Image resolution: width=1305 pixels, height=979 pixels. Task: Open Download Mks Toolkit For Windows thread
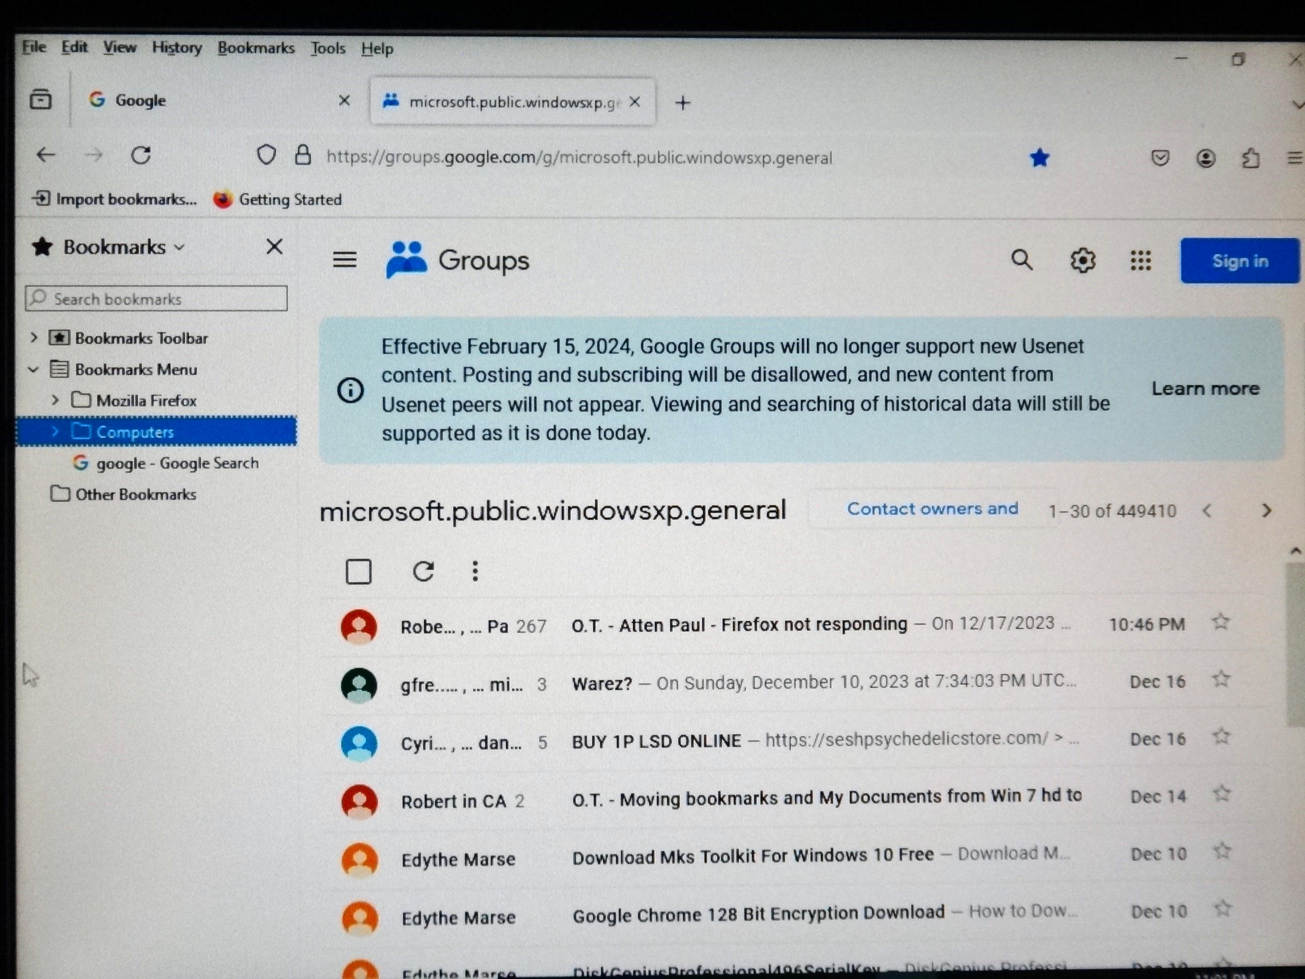coord(753,856)
